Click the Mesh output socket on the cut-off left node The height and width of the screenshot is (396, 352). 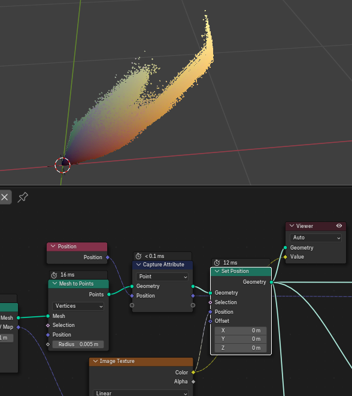tap(18, 318)
